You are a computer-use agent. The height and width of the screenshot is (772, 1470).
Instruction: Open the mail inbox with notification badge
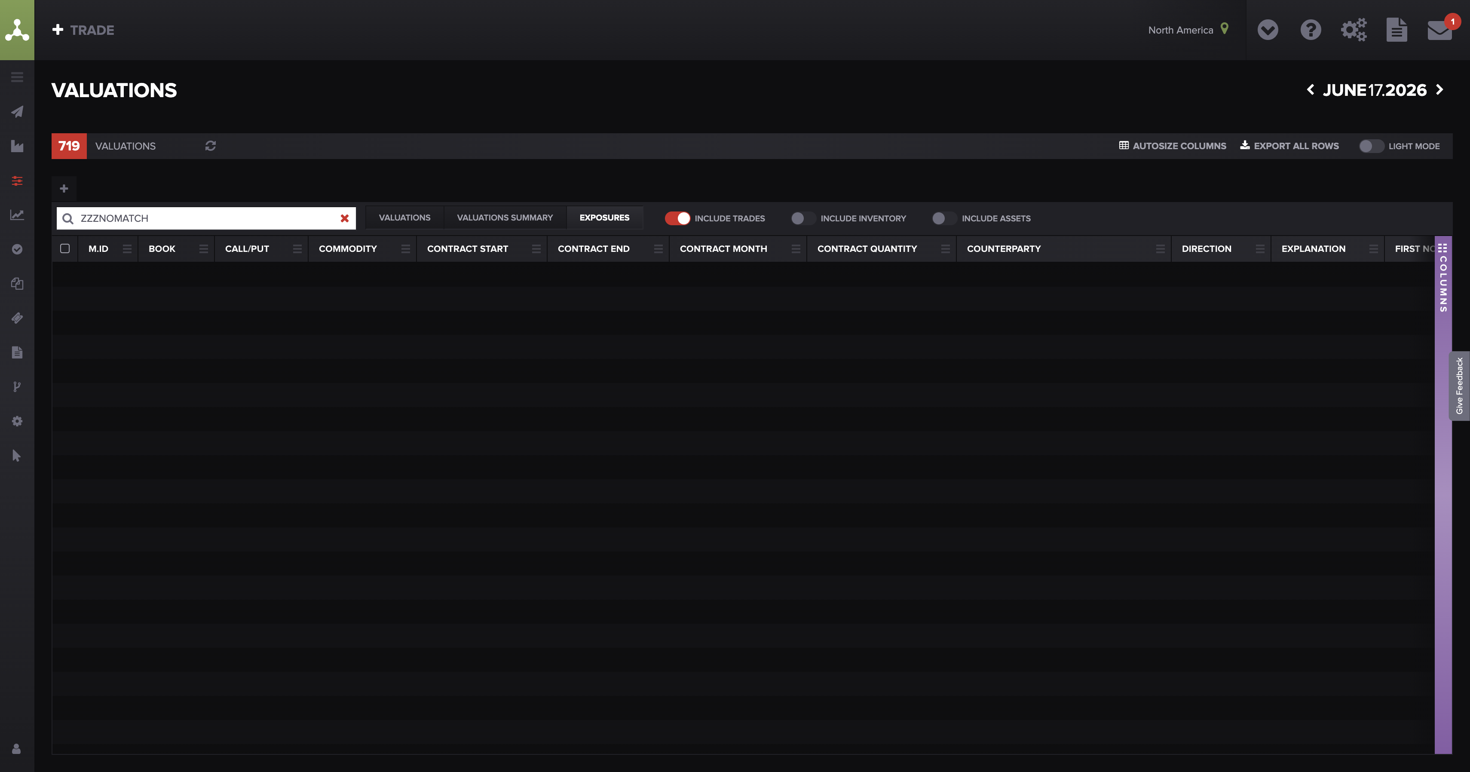1440,30
